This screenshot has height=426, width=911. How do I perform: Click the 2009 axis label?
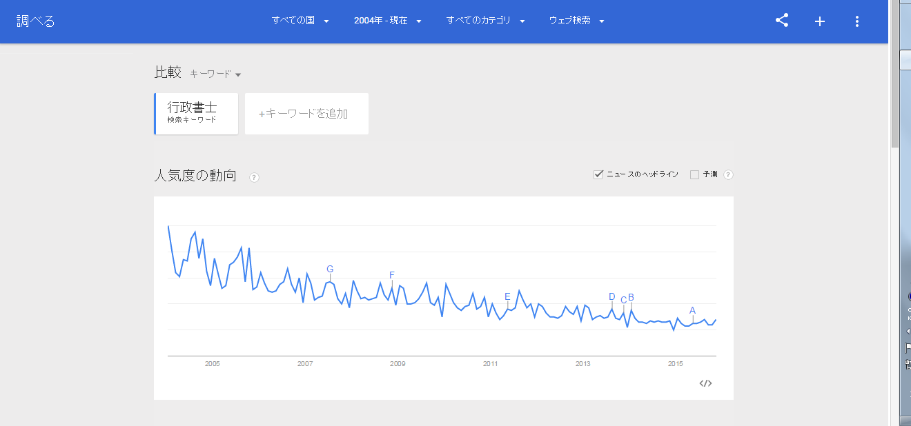pos(398,364)
